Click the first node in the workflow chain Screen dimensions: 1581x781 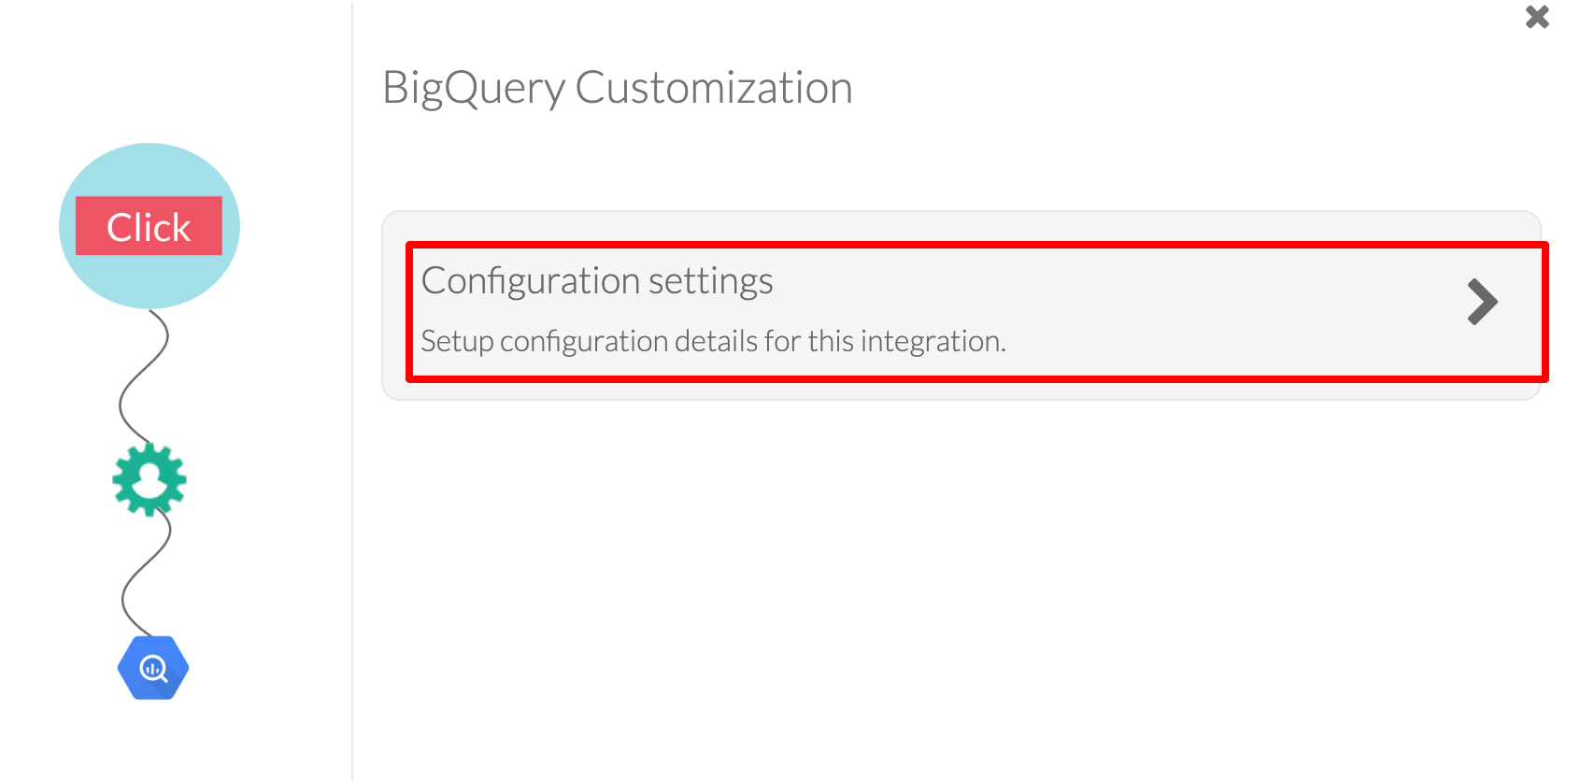[x=149, y=225]
